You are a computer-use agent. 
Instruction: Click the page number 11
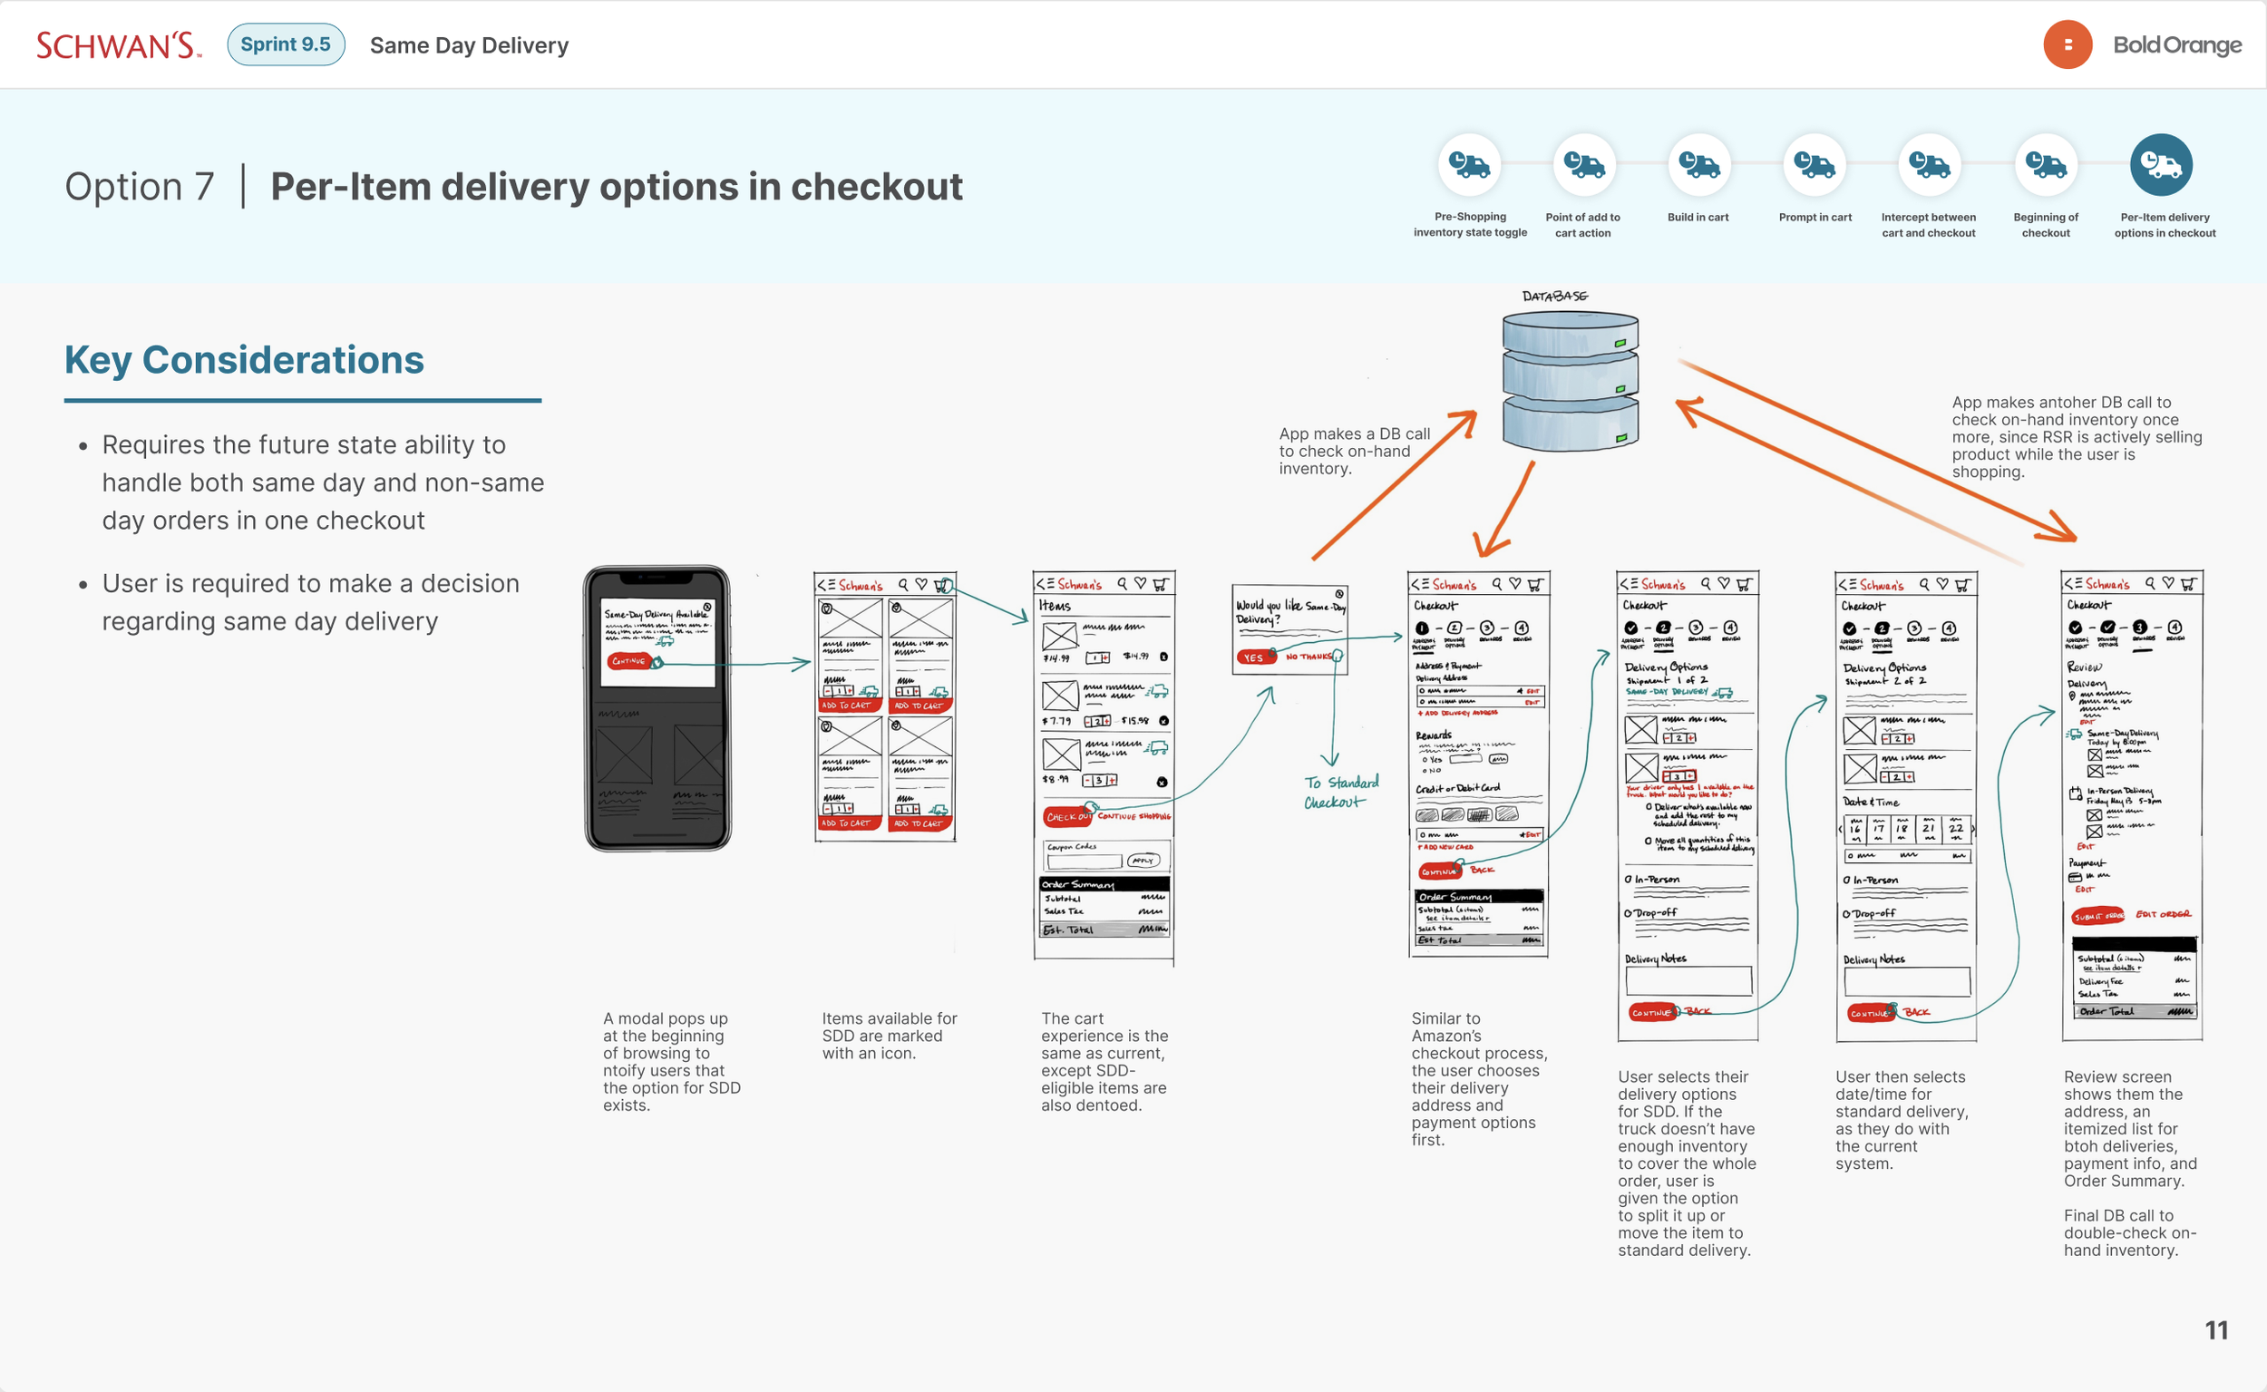(2215, 1330)
